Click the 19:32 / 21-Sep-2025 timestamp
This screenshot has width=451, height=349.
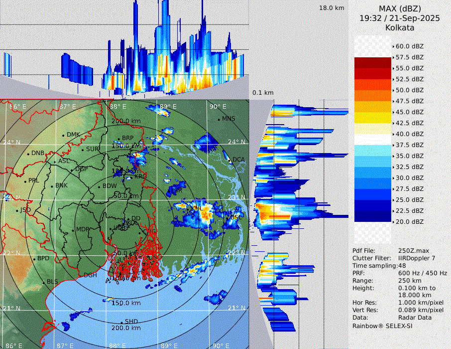tap(400, 18)
